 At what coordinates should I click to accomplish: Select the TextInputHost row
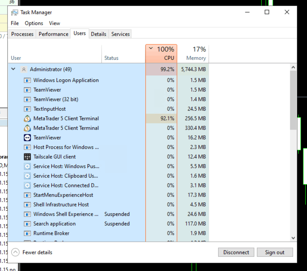point(108,109)
